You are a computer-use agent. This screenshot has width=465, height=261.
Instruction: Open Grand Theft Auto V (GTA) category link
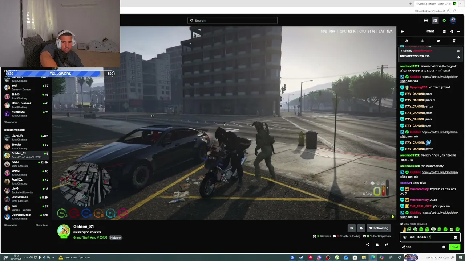(90, 237)
